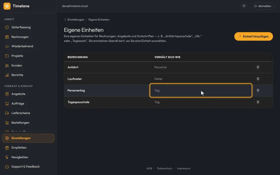This screenshot has height=175, width=280.
Task: Click the Eigene Einheiten breadcrumb text
Action: click(x=99, y=20)
